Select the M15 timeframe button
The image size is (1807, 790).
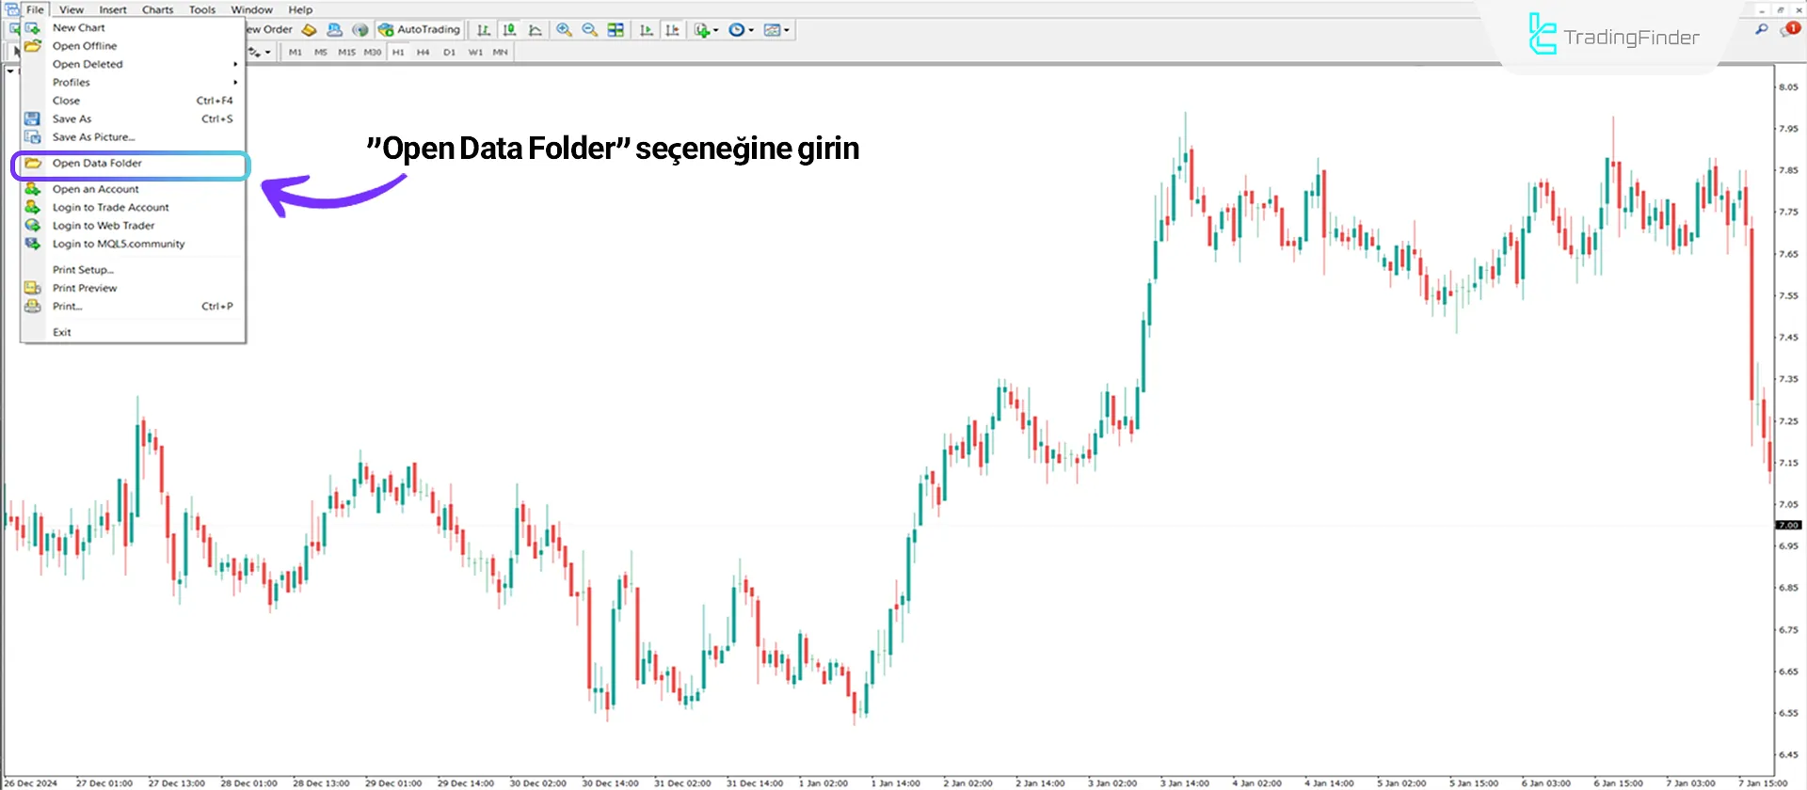(346, 53)
